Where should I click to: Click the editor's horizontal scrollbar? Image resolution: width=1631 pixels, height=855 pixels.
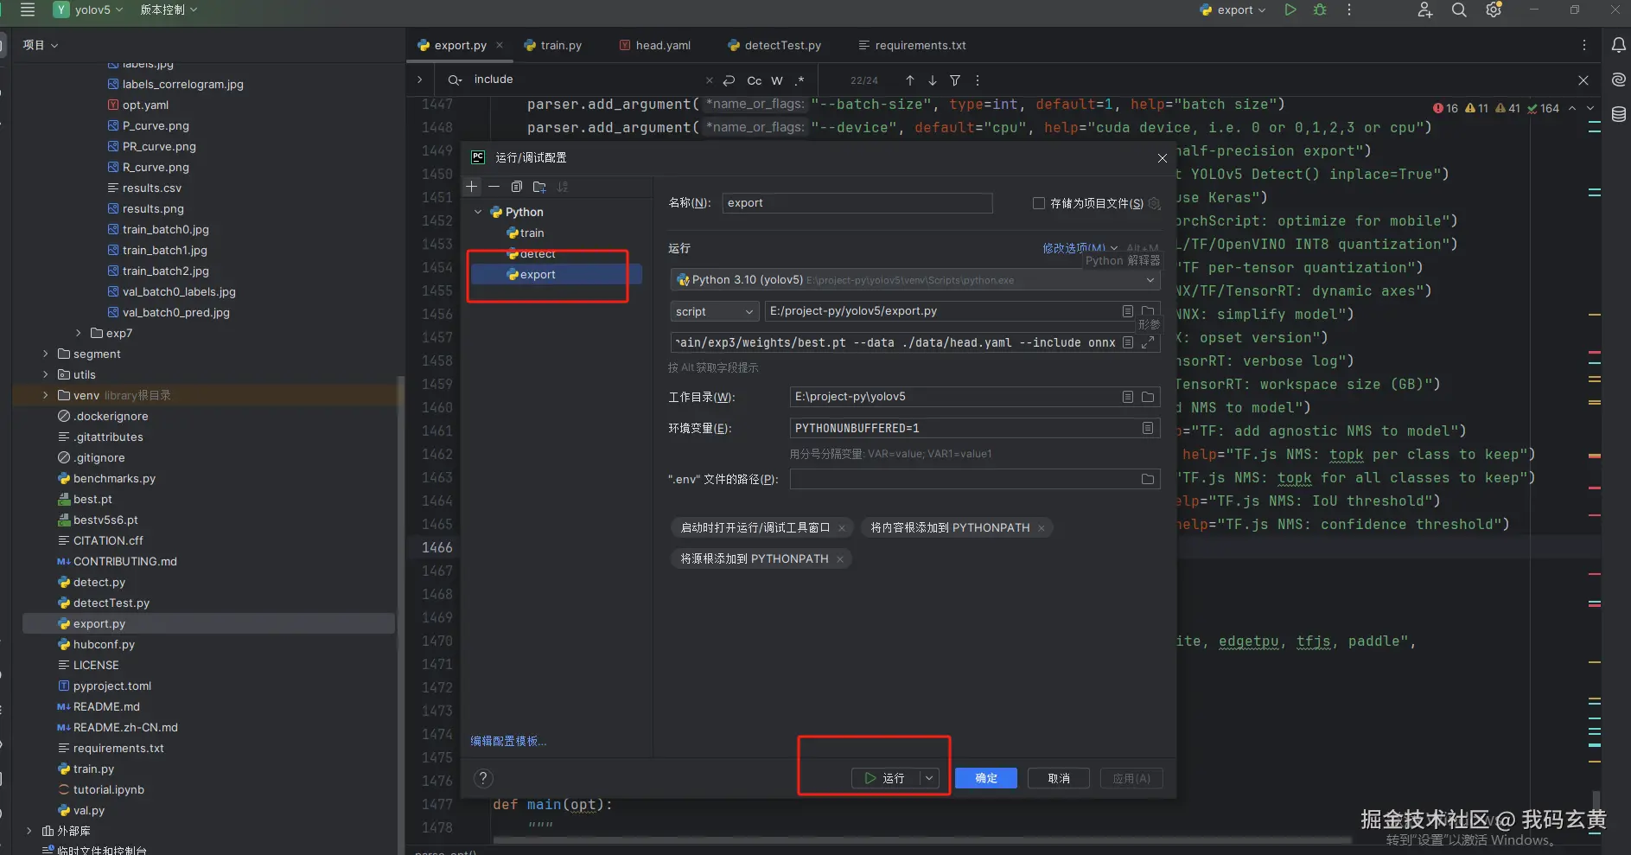tap(922, 839)
